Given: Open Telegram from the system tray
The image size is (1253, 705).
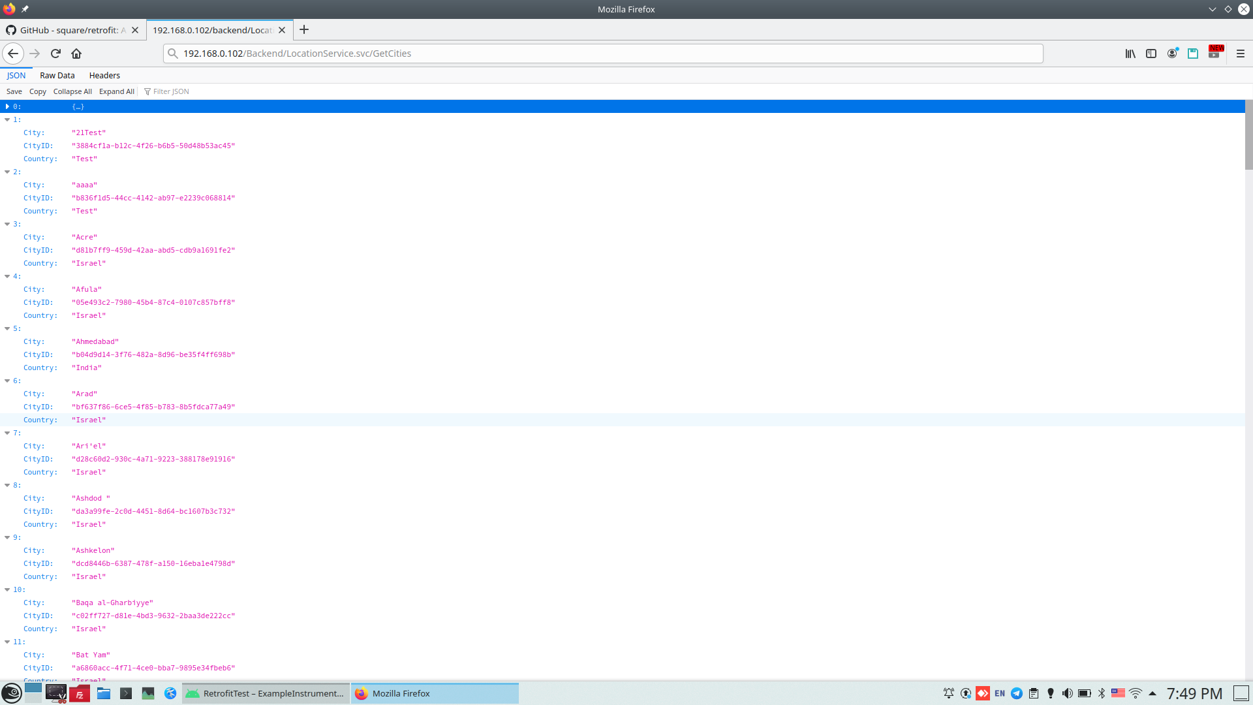Looking at the screenshot, I should click(x=1016, y=693).
